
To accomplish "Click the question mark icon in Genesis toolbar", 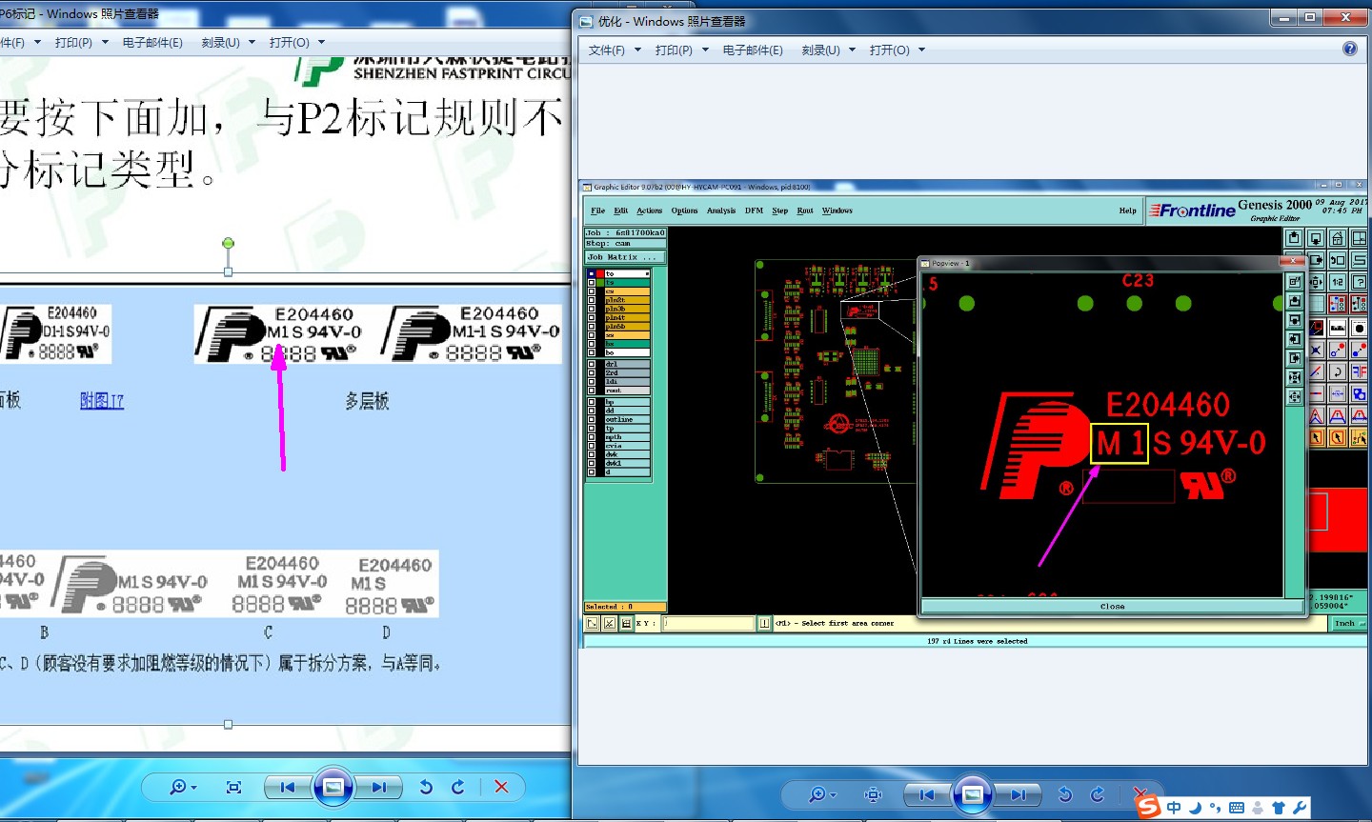I will [x=1360, y=282].
